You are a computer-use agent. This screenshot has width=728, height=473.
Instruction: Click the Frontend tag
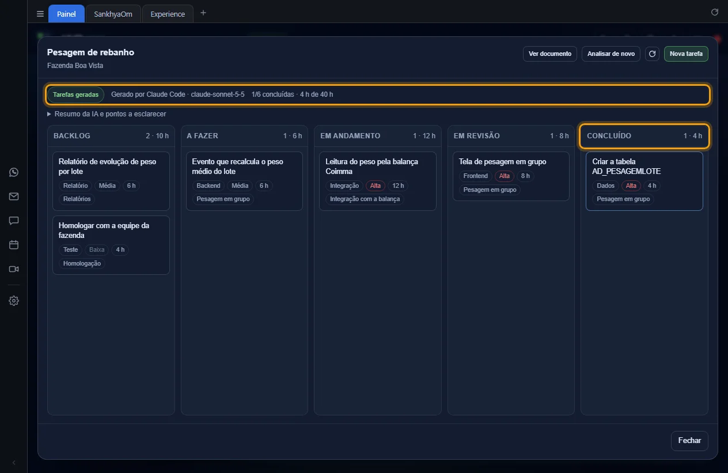476,176
